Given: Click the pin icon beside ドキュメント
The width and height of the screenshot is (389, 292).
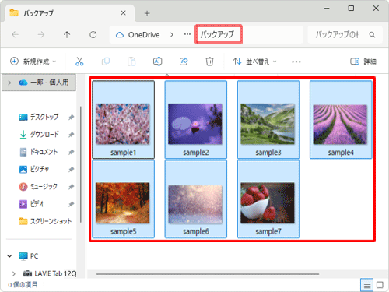Looking at the screenshot, I should tap(71, 152).
